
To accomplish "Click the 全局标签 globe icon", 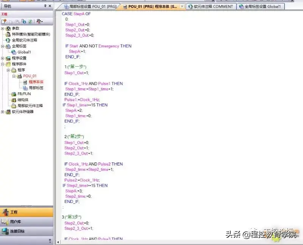I will 8,46.
